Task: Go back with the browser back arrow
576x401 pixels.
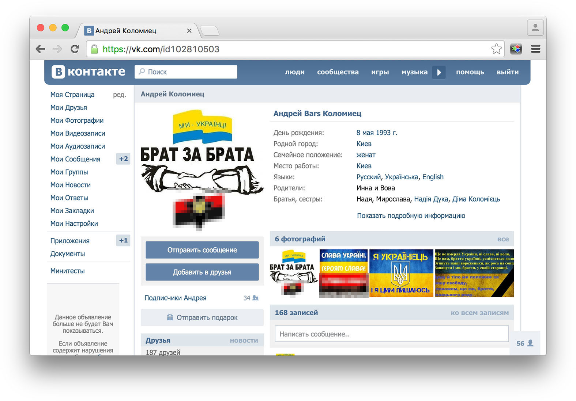Action: [41, 49]
